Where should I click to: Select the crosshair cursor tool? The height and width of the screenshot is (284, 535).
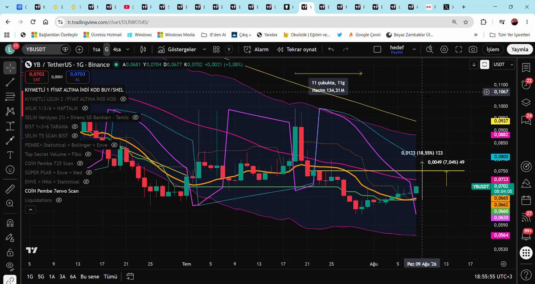coord(10,68)
